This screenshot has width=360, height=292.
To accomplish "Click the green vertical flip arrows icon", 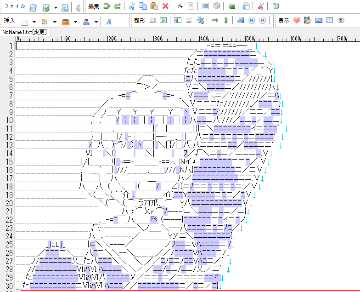I will click(x=225, y=21).
